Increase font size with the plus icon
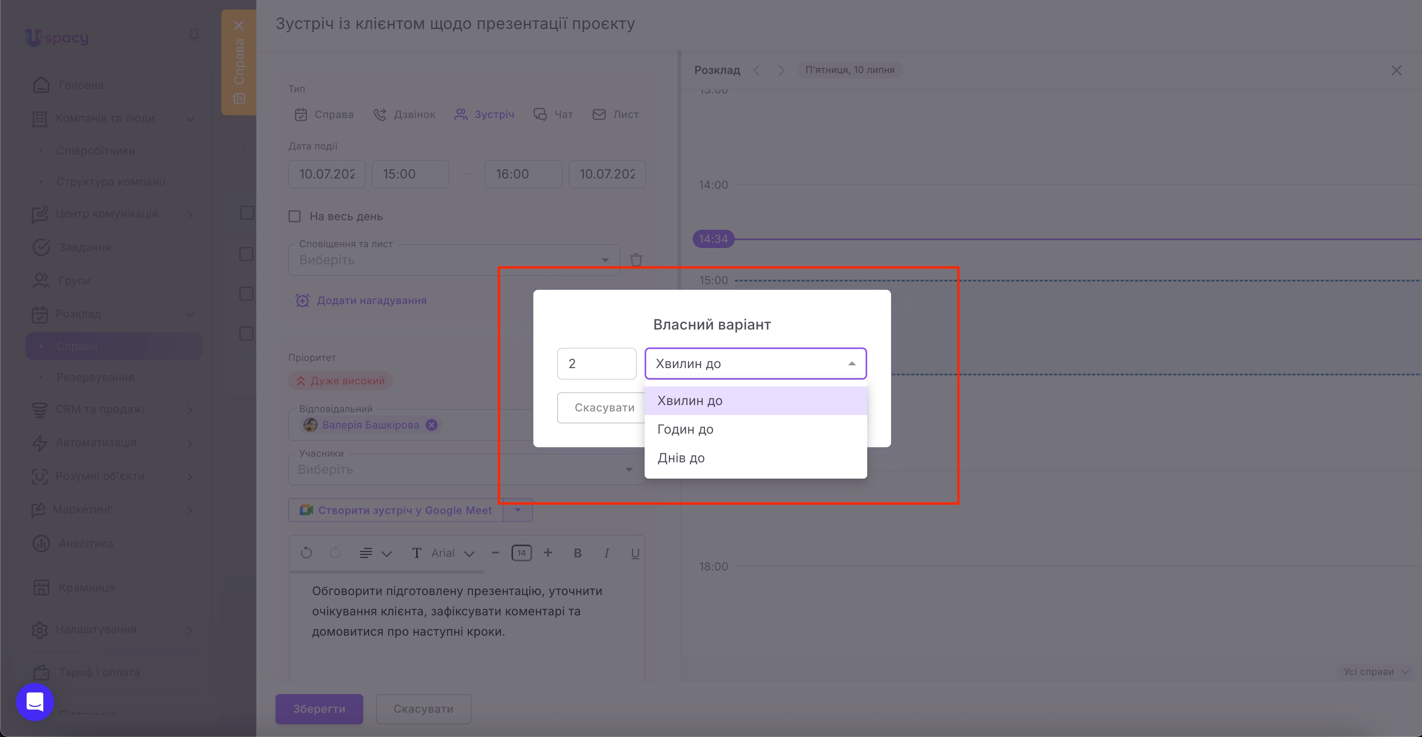1422x737 pixels. click(548, 553)
